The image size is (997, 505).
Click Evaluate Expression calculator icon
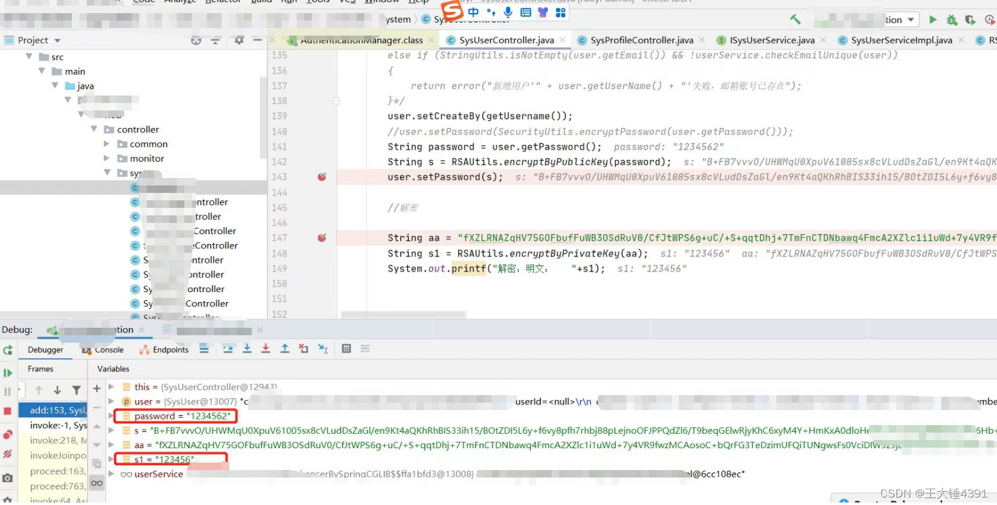click(346, 349)
